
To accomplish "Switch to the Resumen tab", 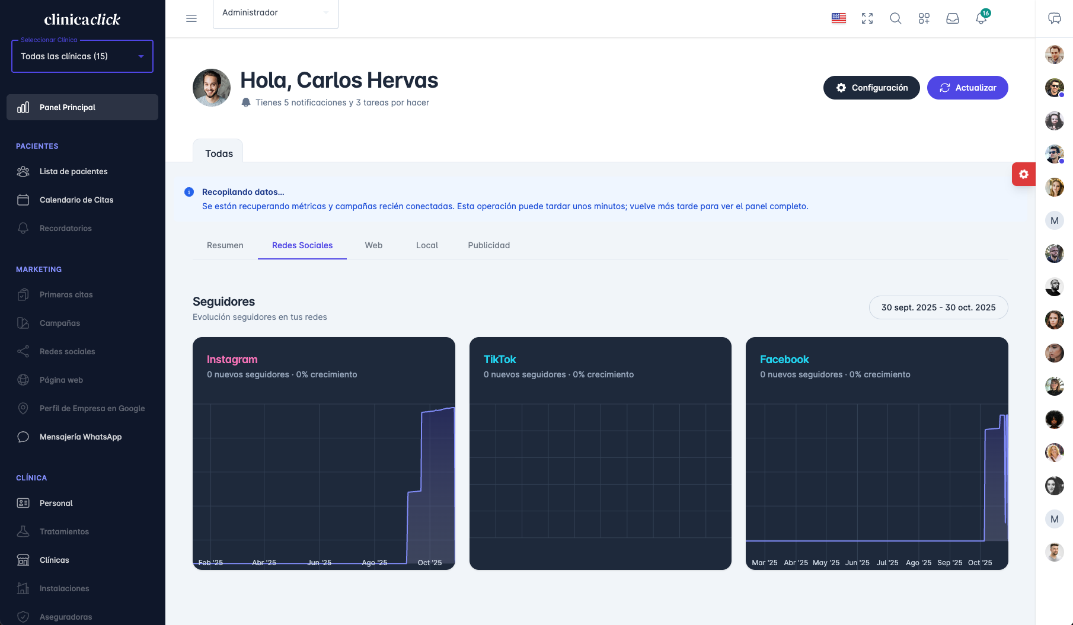I will point(225,245).
